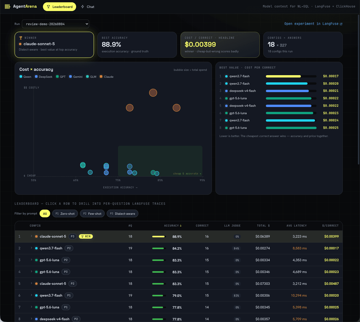360x322 pixels.
Task: Sort by LLM Judge column header
Action: (x=232, y=226)
